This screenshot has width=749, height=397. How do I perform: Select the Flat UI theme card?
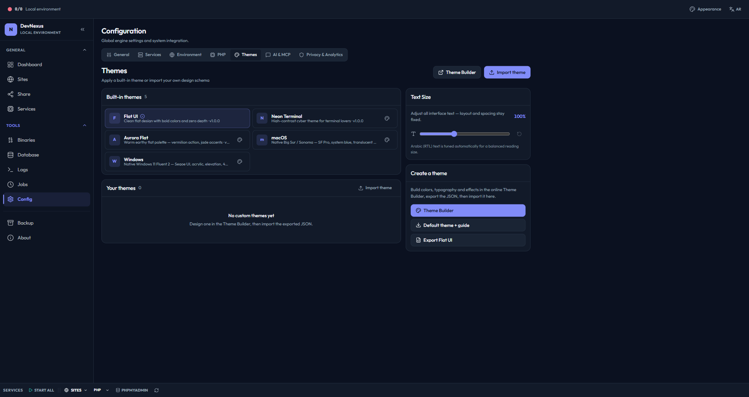[x=177, y=118]
